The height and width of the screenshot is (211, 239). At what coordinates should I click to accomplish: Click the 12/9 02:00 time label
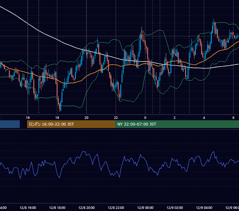(175, 207)
